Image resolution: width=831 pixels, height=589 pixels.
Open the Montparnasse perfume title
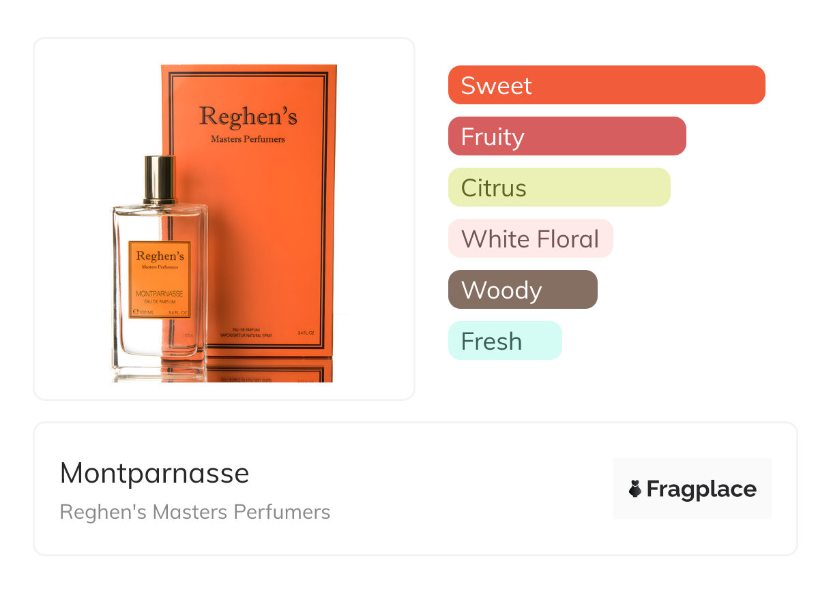(155, 473)
